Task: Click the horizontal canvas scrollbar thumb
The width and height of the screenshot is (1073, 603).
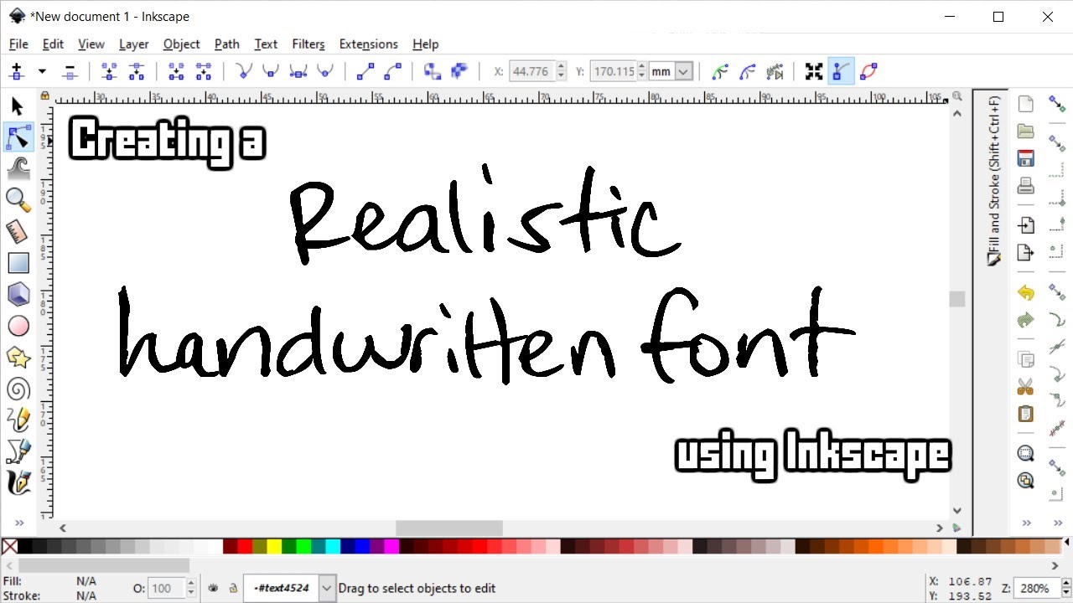Action: pos(448,528)
